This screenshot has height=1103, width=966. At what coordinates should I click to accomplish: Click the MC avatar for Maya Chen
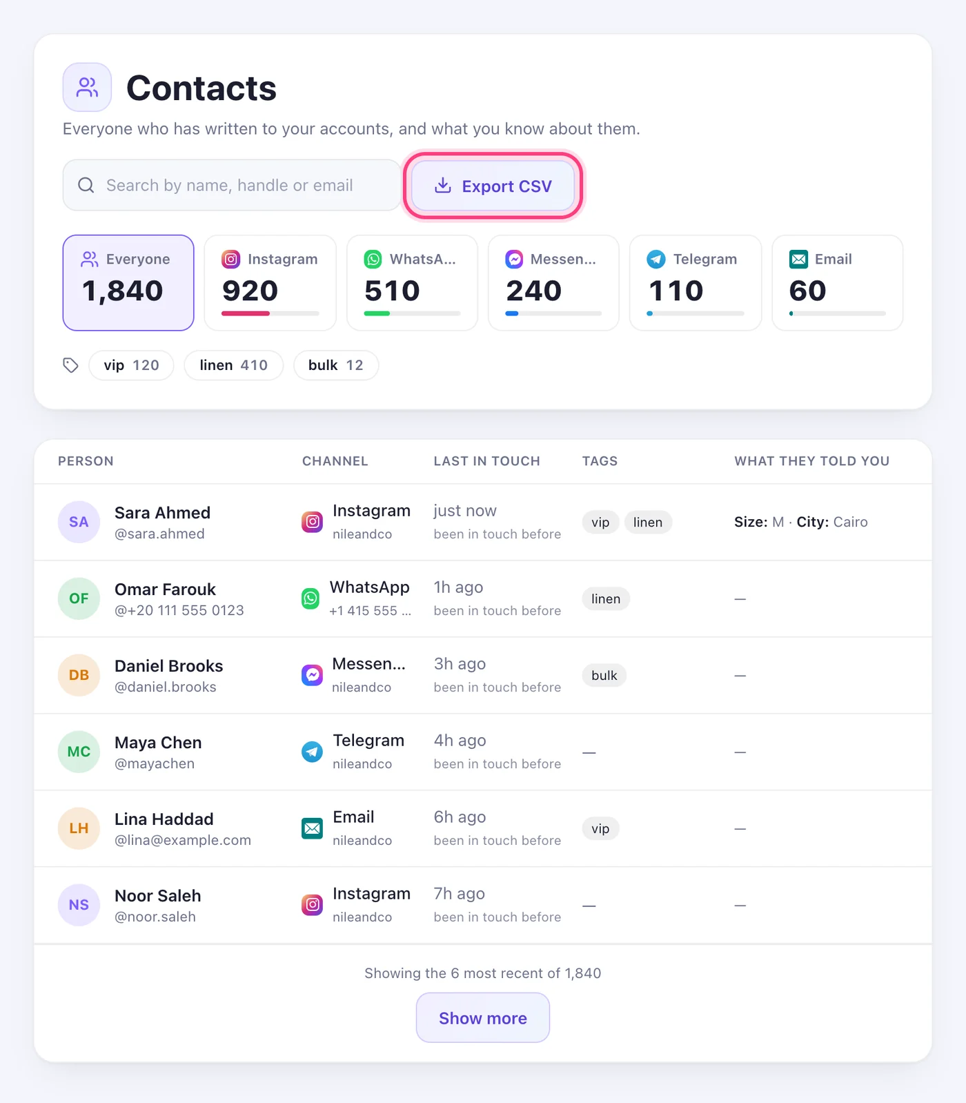coord(79,752)
